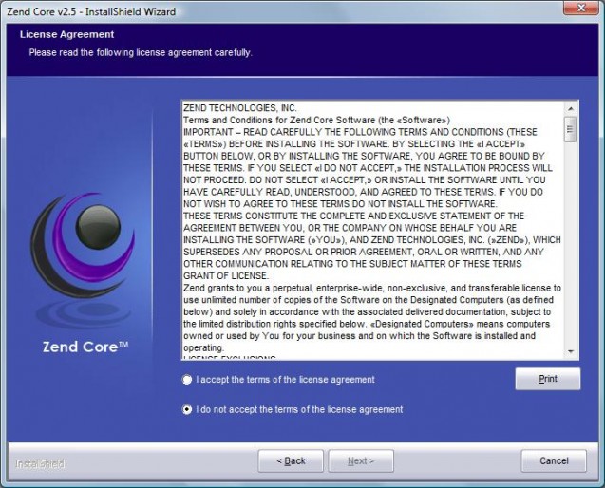Image resolution: width=605 pixels, height=488 pixels.
Task: Cancel the installation wizard
Action: point(554,460)
